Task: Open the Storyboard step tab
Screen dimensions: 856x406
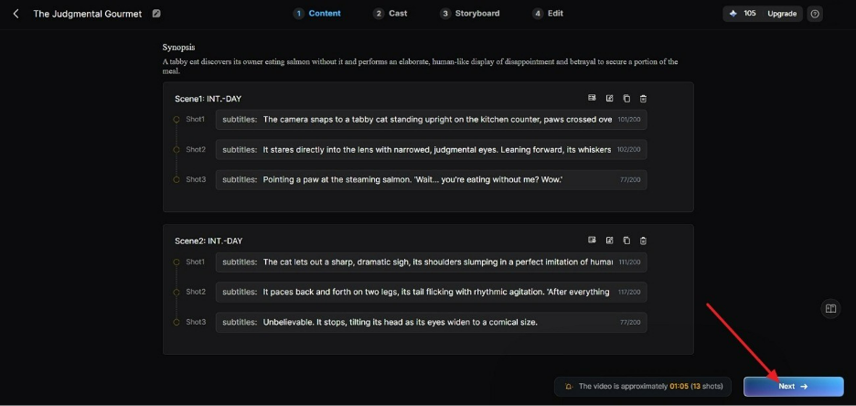Action: [469, 14]
